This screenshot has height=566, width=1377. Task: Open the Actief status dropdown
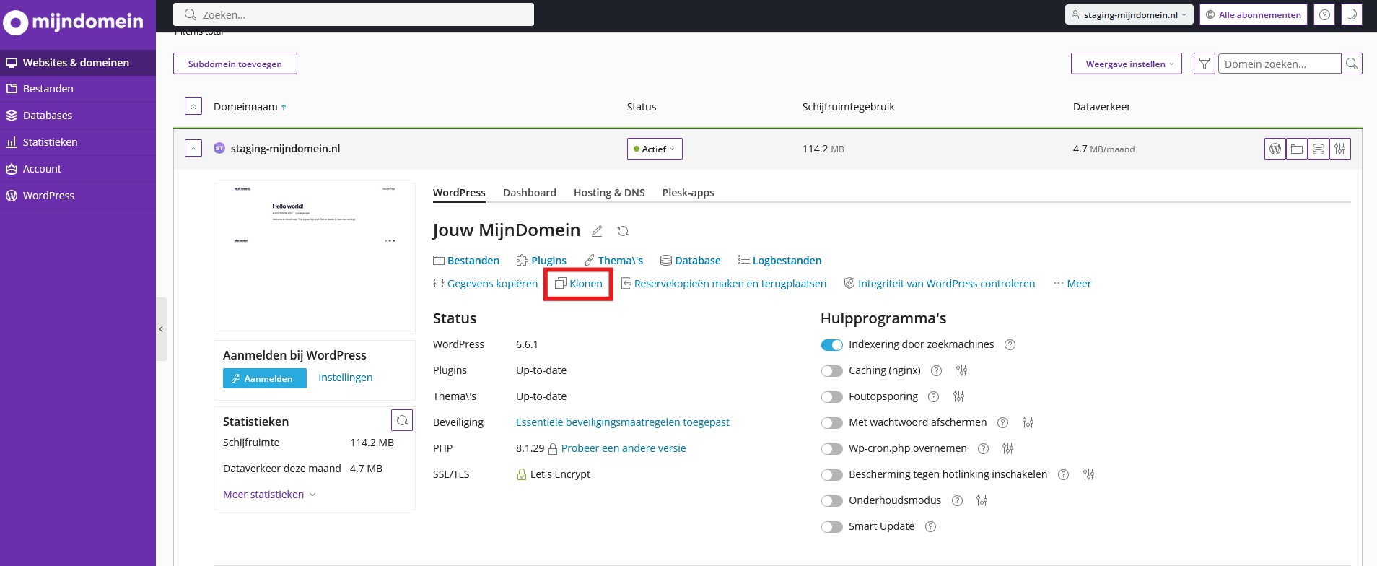(x=655, y=149)
